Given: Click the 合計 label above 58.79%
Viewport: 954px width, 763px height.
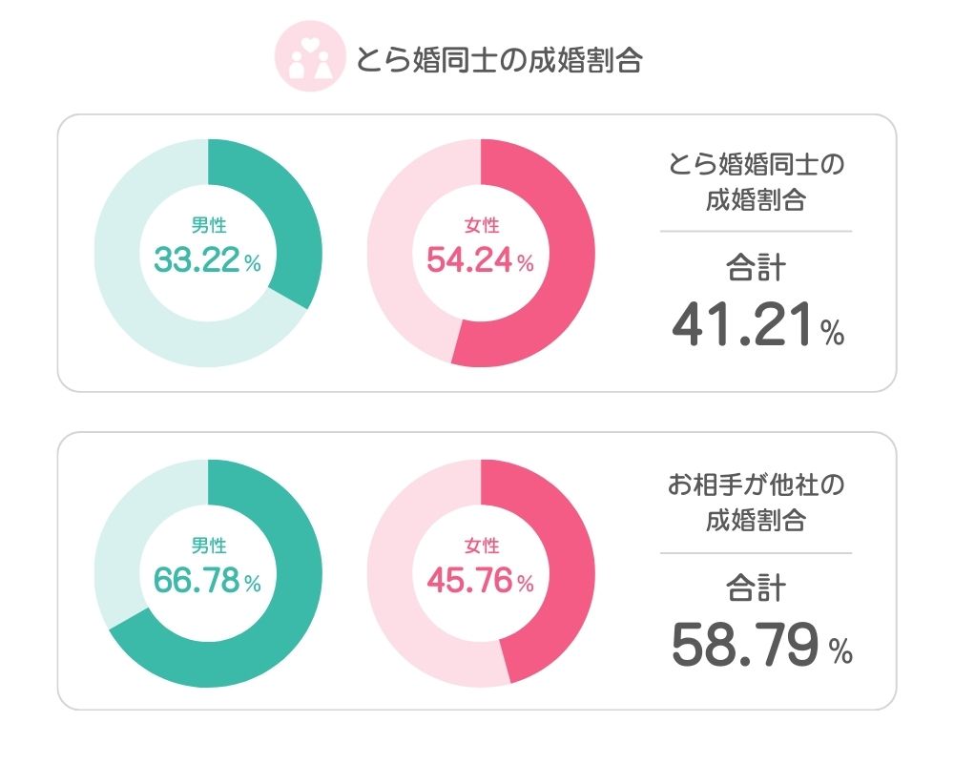Looking at the screenshot, I should 757,588.
